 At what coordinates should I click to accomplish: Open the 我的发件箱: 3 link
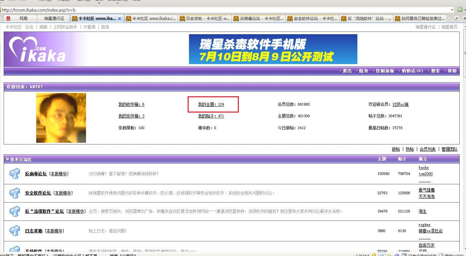[132, 116]
